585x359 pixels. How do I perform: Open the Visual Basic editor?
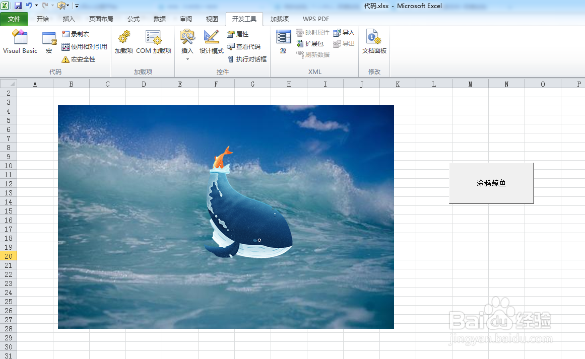pos(20,41)
